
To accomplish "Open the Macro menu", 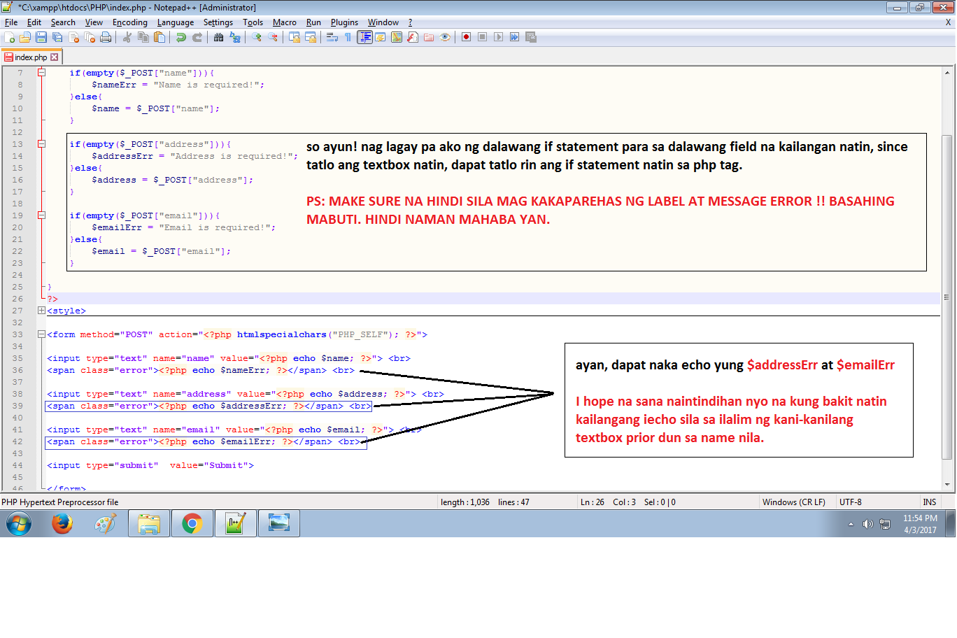I will [x=284, y=22].
